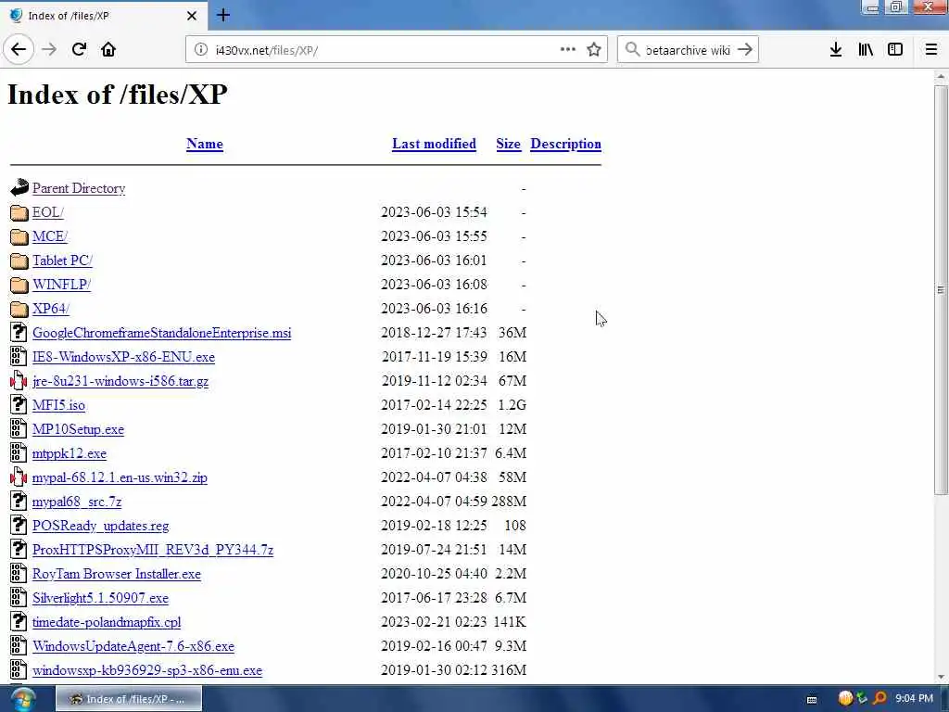949x712 pixels.
Task: Open the Firefox hamburger menu
Action: (931, 50)
